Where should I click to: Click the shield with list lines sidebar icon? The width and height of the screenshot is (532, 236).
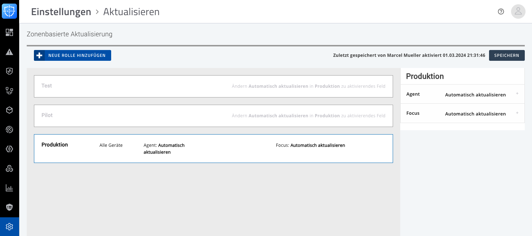pyautogui.click(x=9, y=207)
